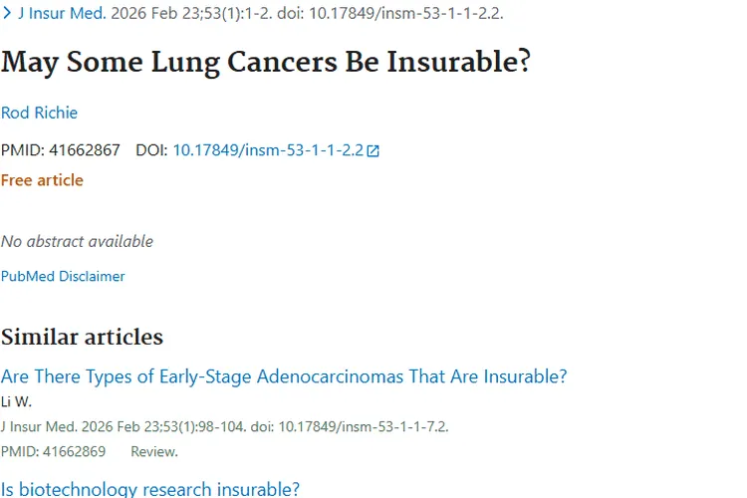
Task: Open 'Is biotechnology research insurable?' article
Action: (x=150, y=488)
